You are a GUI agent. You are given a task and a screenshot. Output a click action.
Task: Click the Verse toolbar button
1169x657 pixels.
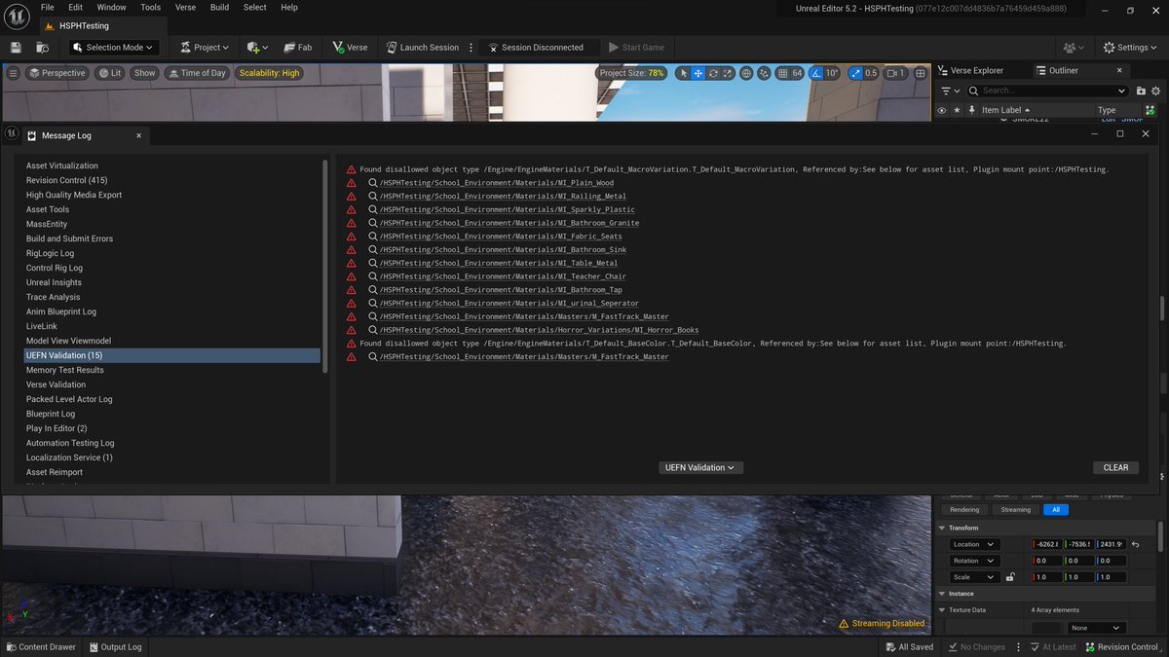point(350,47)
